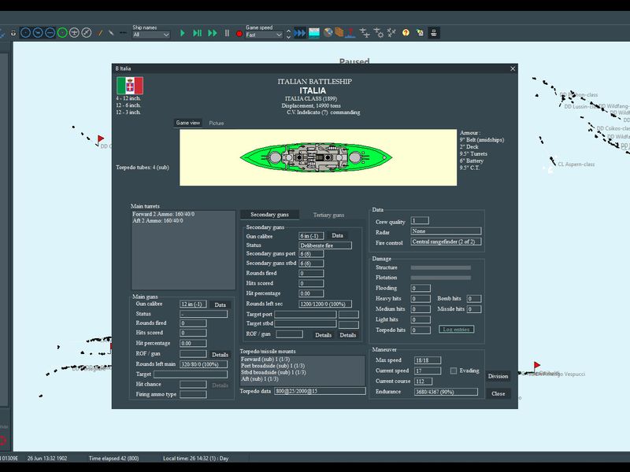Image resolution: width=630 pixels, height=472 pixels.
Task: Click the third blue circle range icon
Action: [50, 33]
